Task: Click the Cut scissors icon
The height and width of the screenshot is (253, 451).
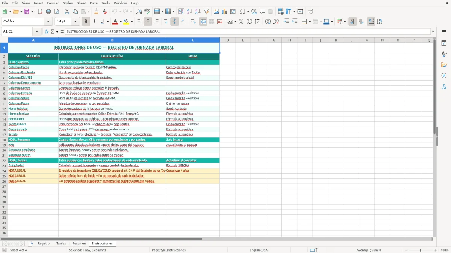Action: (x=67, y=12)
